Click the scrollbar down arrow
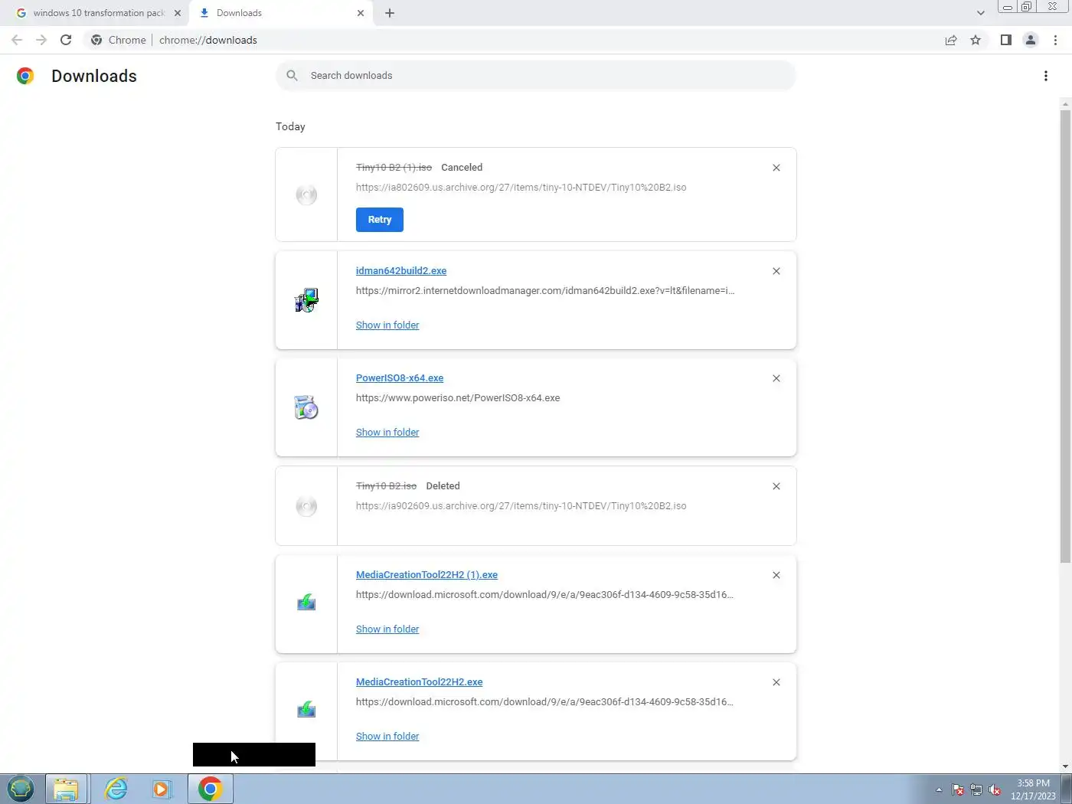Image resolution: width=1072 pixels, height=804 pixels. 1065,766
